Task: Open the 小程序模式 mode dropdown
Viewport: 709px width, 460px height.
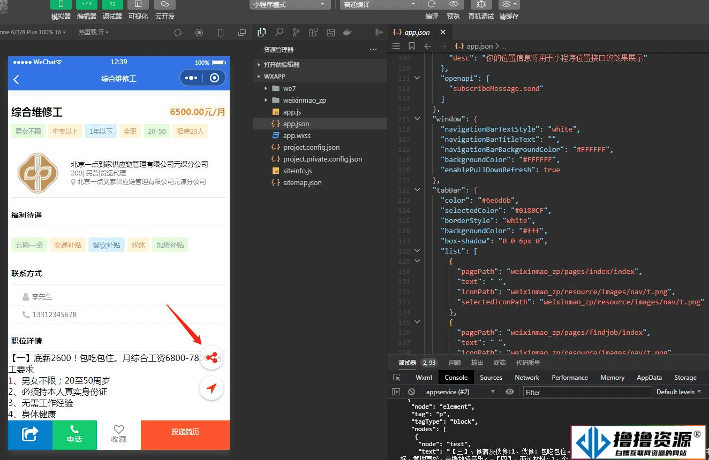Action: coord(290,5)
